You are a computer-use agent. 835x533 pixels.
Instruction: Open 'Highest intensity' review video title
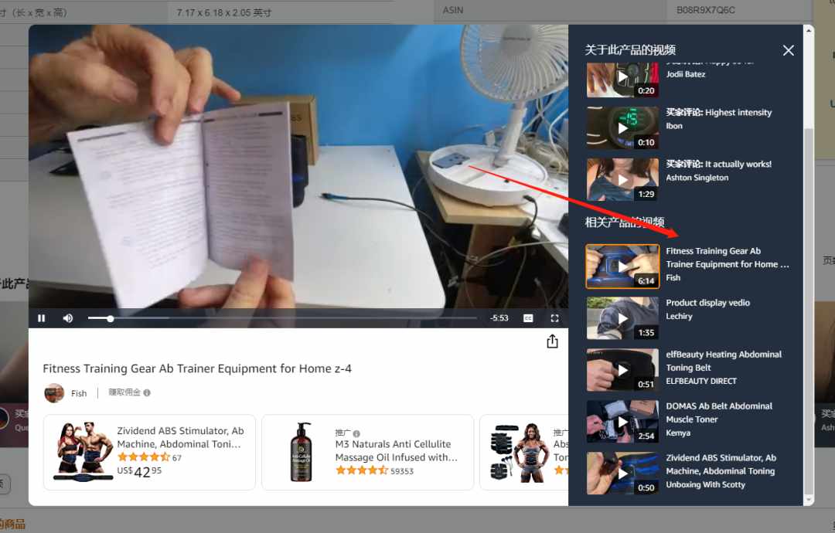(718, 112)
